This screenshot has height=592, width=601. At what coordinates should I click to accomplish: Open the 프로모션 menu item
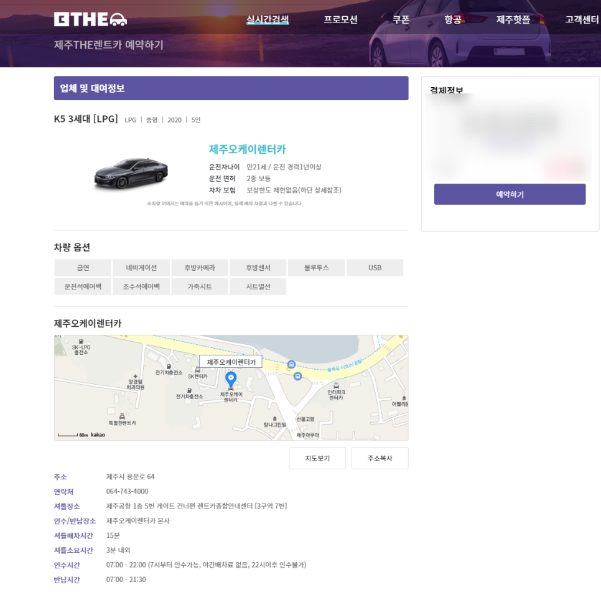(x=340, y=19)
